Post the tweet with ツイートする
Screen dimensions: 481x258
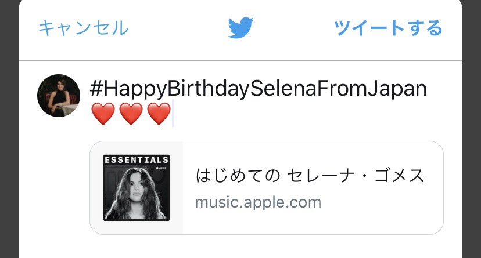pyautogui.click(x=388, y=28)
